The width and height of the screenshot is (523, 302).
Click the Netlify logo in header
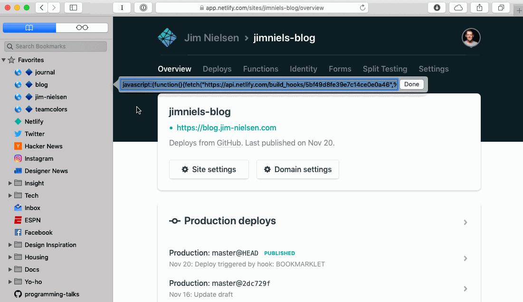tap(167, 37)
